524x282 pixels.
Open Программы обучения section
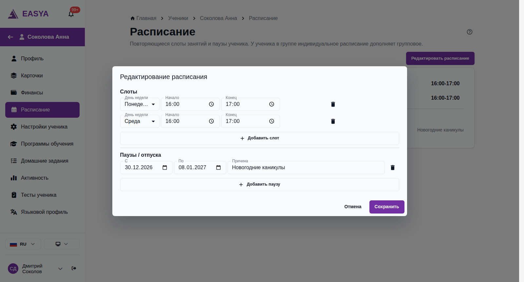42,144
